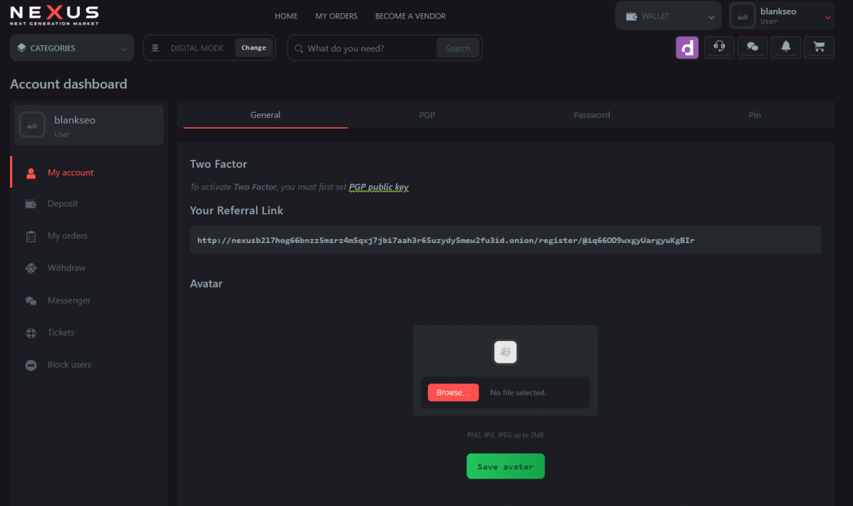Image resolution: width=853 pixels, height=506 pixels.
Task: Click the My orders clipboard icon
Action: pyautogui.click(x=31, y=236)
